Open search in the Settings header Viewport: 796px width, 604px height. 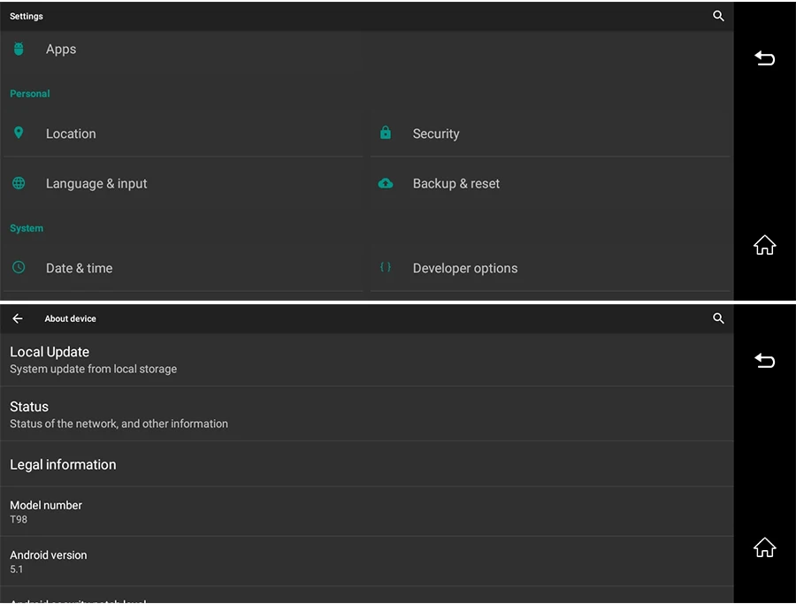pos(718,16)
